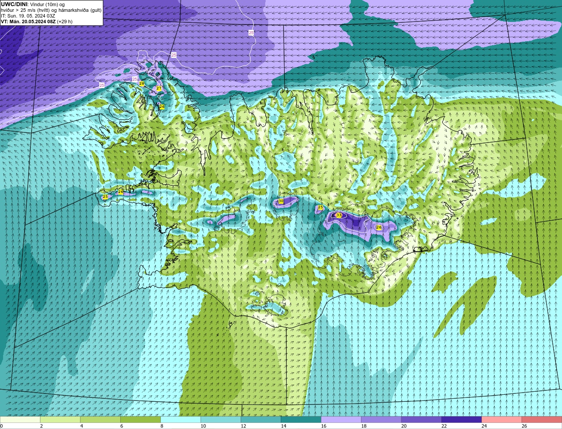Select the violet 20–22 legend swatch
This screenshot has height=429, width=562.
pos(422,420)
